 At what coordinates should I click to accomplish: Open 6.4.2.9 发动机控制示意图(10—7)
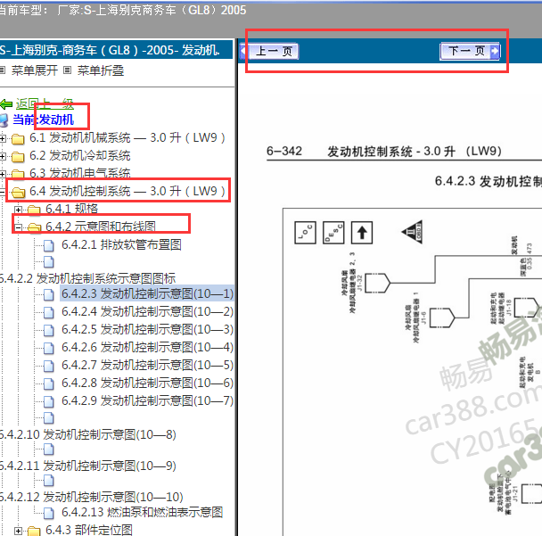[x=148, y=400]
